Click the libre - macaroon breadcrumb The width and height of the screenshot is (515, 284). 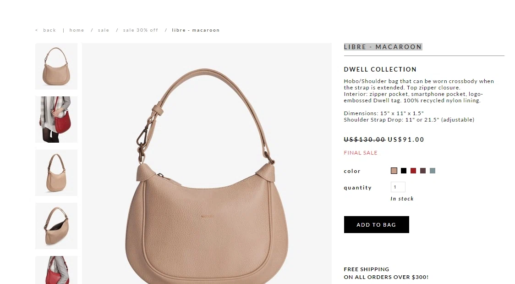196,30
